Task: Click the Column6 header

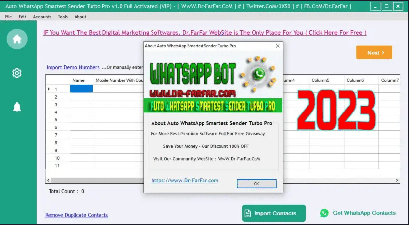Action: [361, 80]
